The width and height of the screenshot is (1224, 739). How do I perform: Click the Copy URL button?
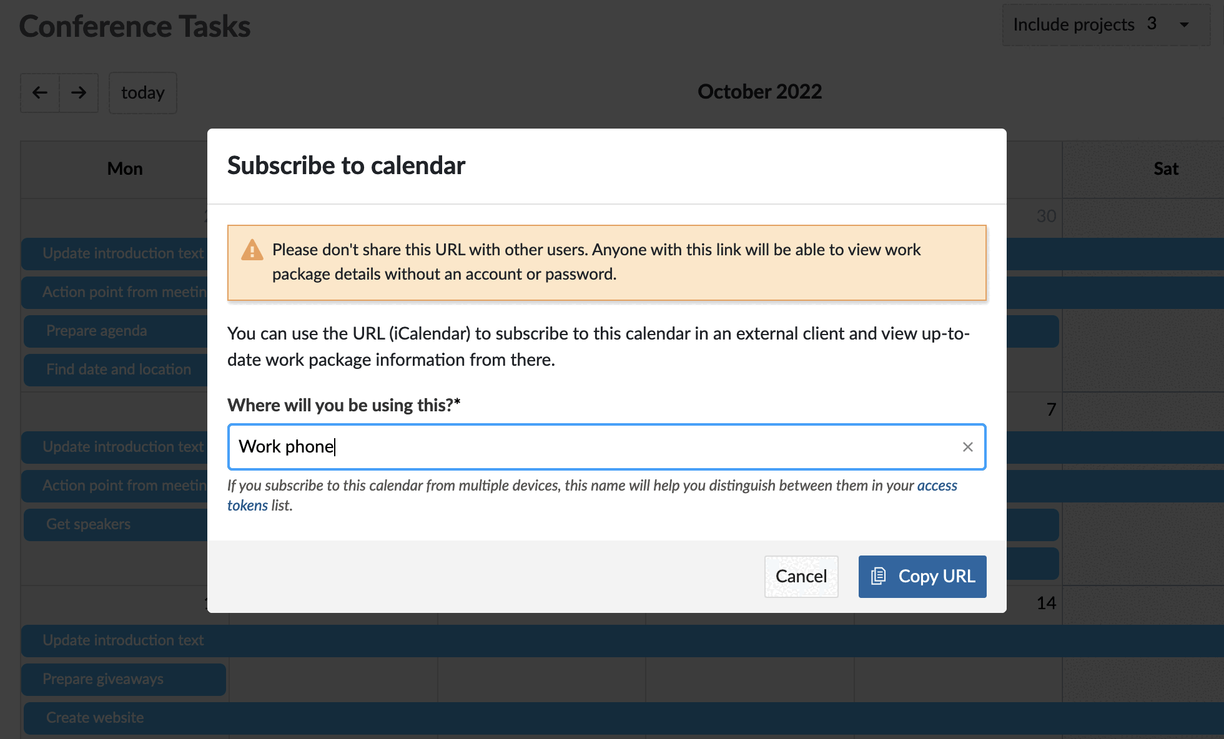tap(922, 576)
